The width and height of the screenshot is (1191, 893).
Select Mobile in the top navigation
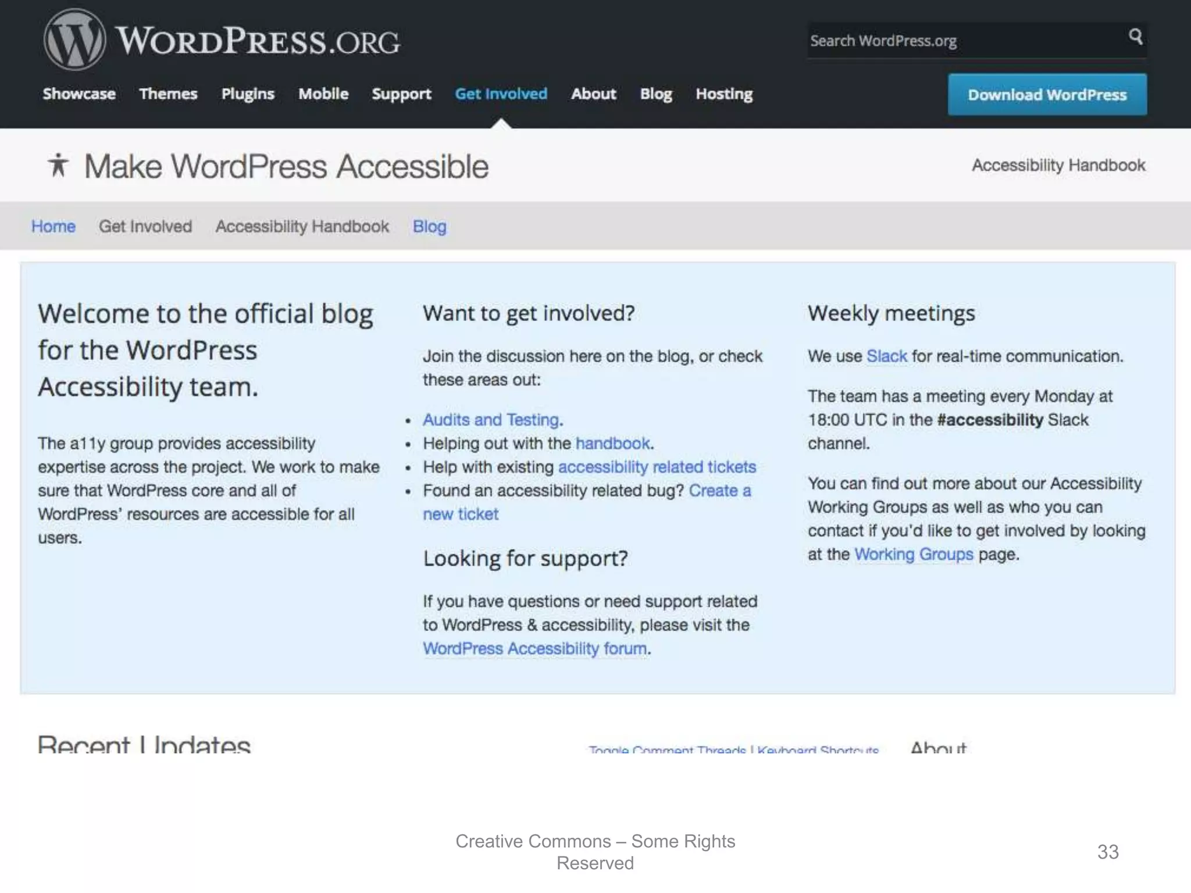tap(323, 94)
